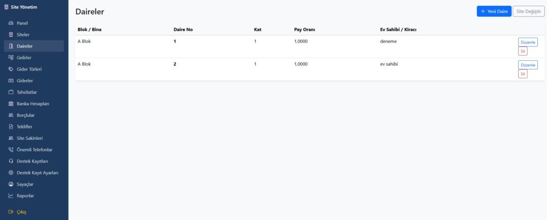Open the Borçlular sidebar entry
Image resolution: width=547 pixels, height=220 pixels.
click(26, 115)
